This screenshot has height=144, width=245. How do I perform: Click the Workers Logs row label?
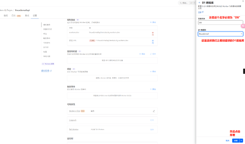pyautogui.click(x=75, y=111)
